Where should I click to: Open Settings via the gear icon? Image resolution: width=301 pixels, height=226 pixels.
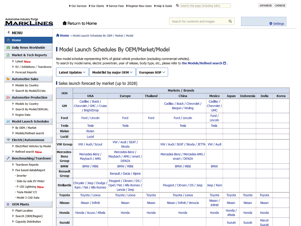tap(271, 24)
